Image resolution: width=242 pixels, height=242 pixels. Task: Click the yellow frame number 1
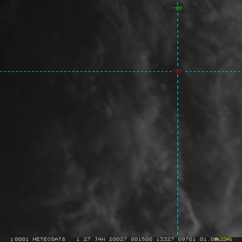12,240
